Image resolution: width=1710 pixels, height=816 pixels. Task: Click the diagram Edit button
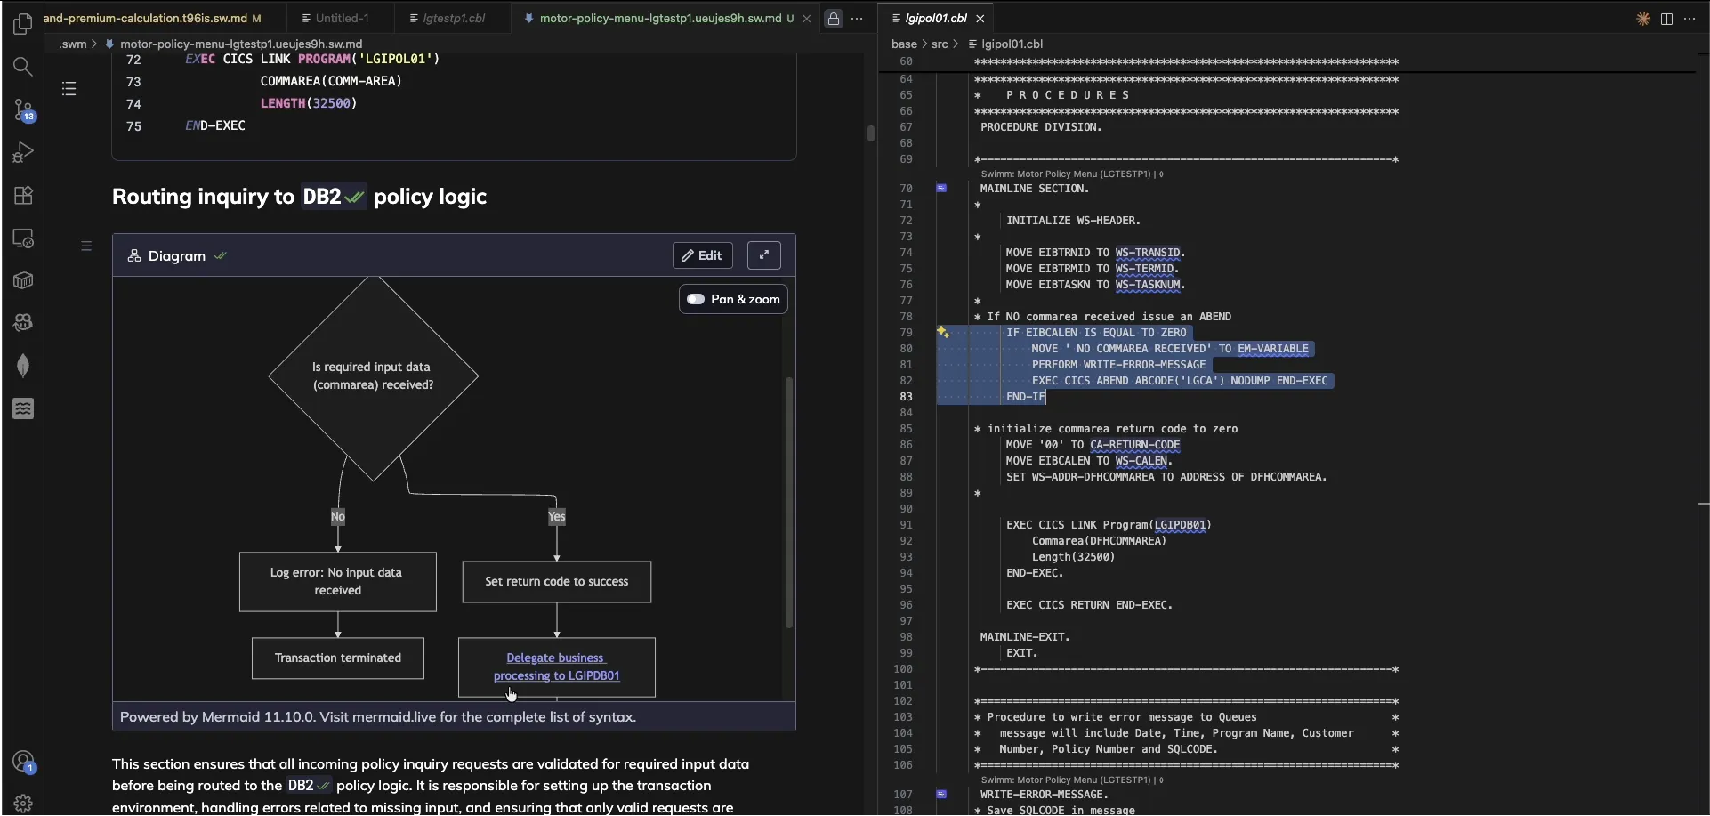[703, 255]
